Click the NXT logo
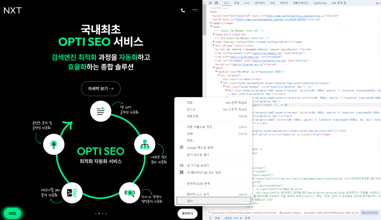 13,10
